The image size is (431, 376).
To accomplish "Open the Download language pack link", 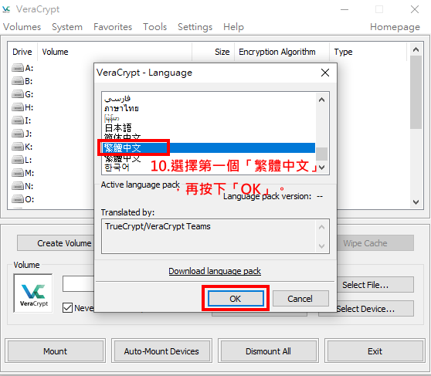I will 215,271.
